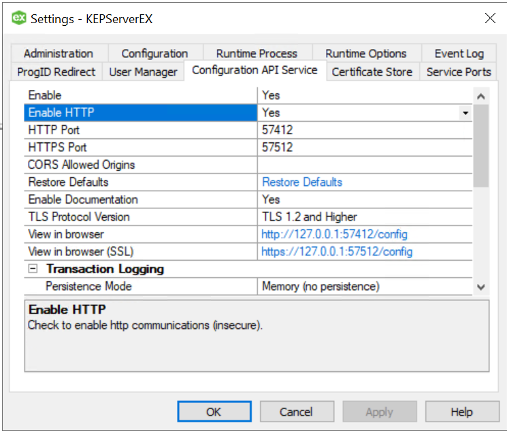
Task: Click the HTTP Port value 57412
Action: tap(277, 130)
